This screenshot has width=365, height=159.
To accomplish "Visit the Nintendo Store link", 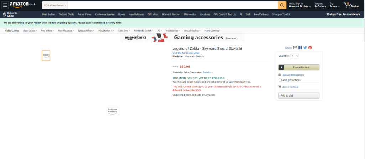I will coord(186,53).
